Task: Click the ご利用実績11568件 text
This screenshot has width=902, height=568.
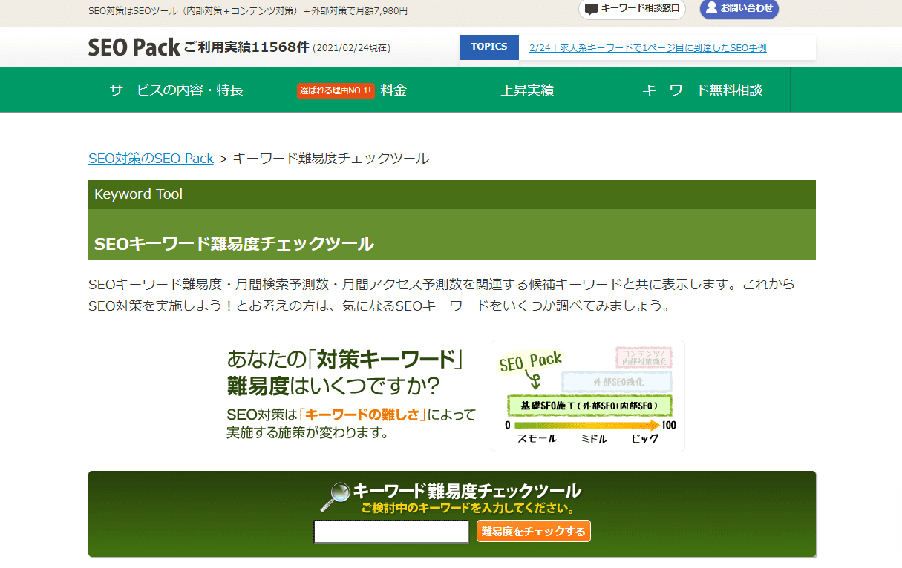Action: (x=246, y=47)
